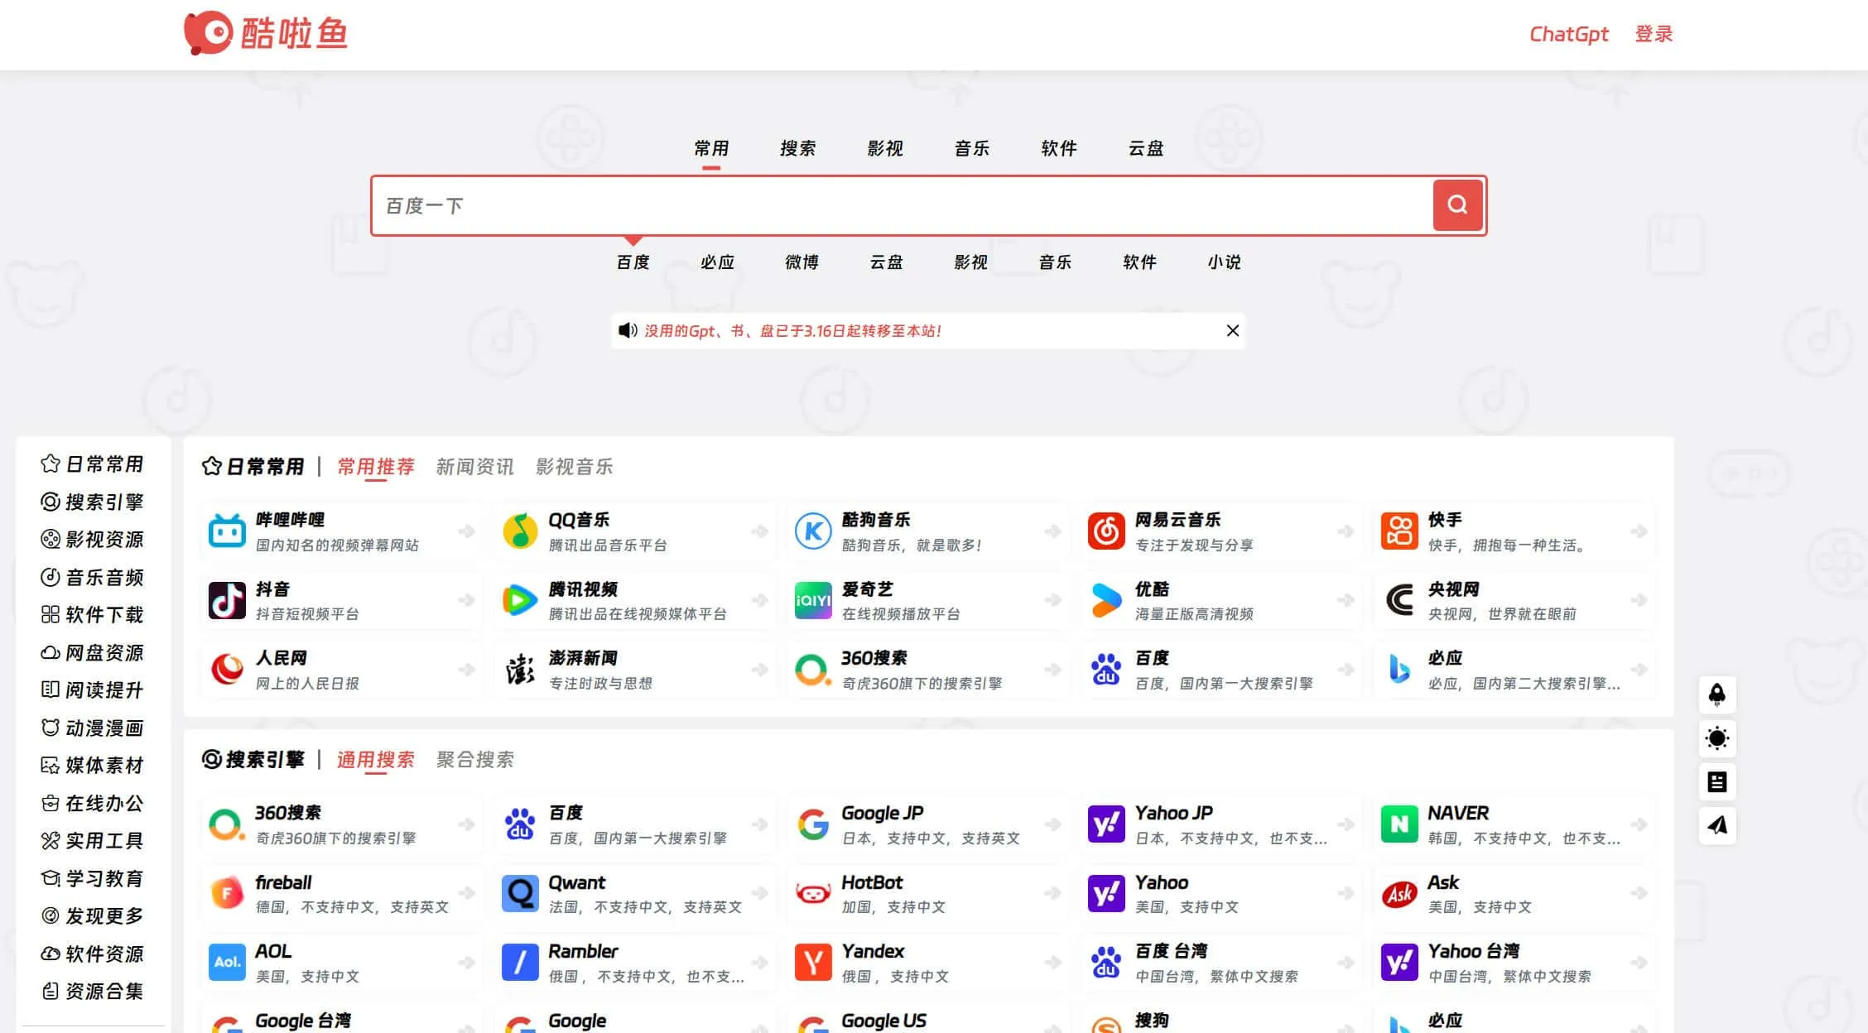Go to 动漫漫画 in sidebar
The image size is (1868, 1033).
coord(92,728)
